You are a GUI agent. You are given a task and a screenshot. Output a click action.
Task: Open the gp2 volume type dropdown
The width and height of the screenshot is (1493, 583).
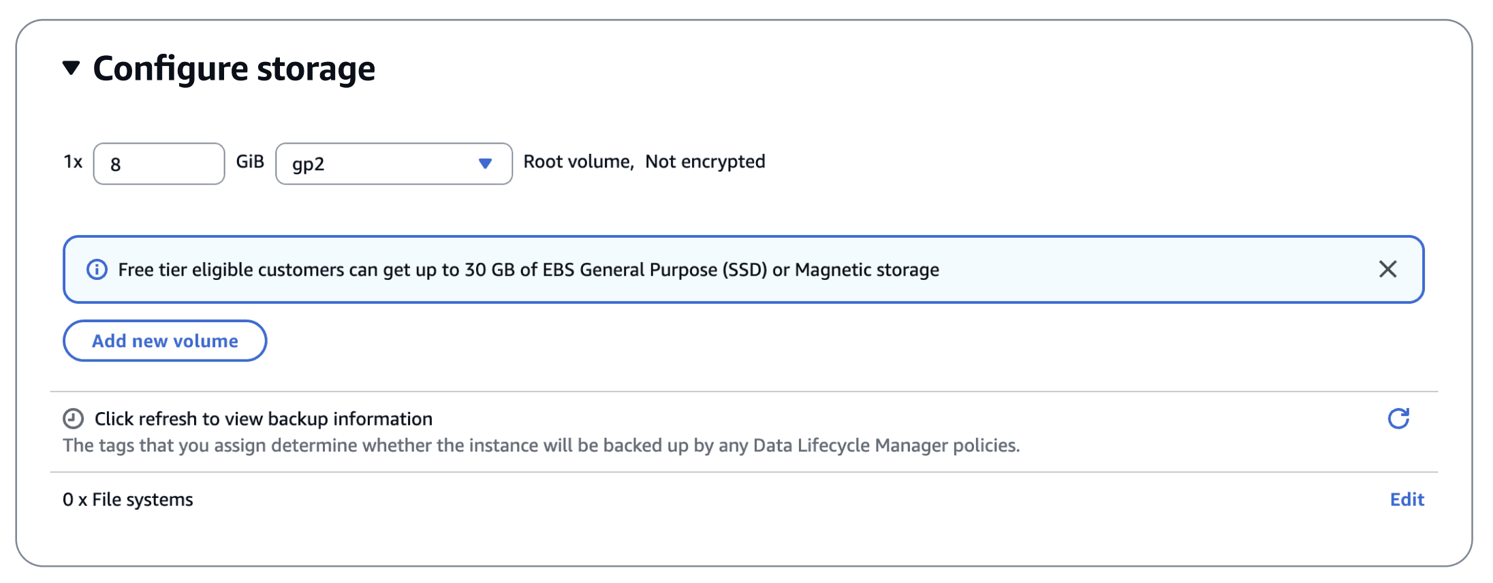[393, 163]
